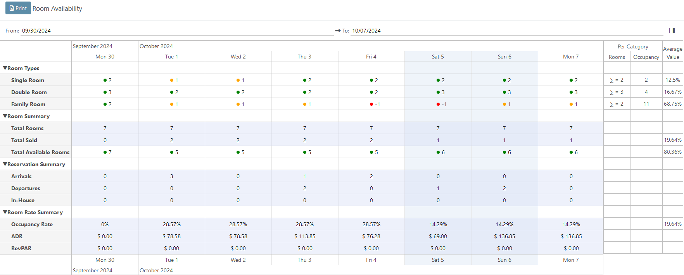Collapse the Room Rate Summary section
Image resolution: width=684 pixels, height=275 pixels.
(5, 212)
